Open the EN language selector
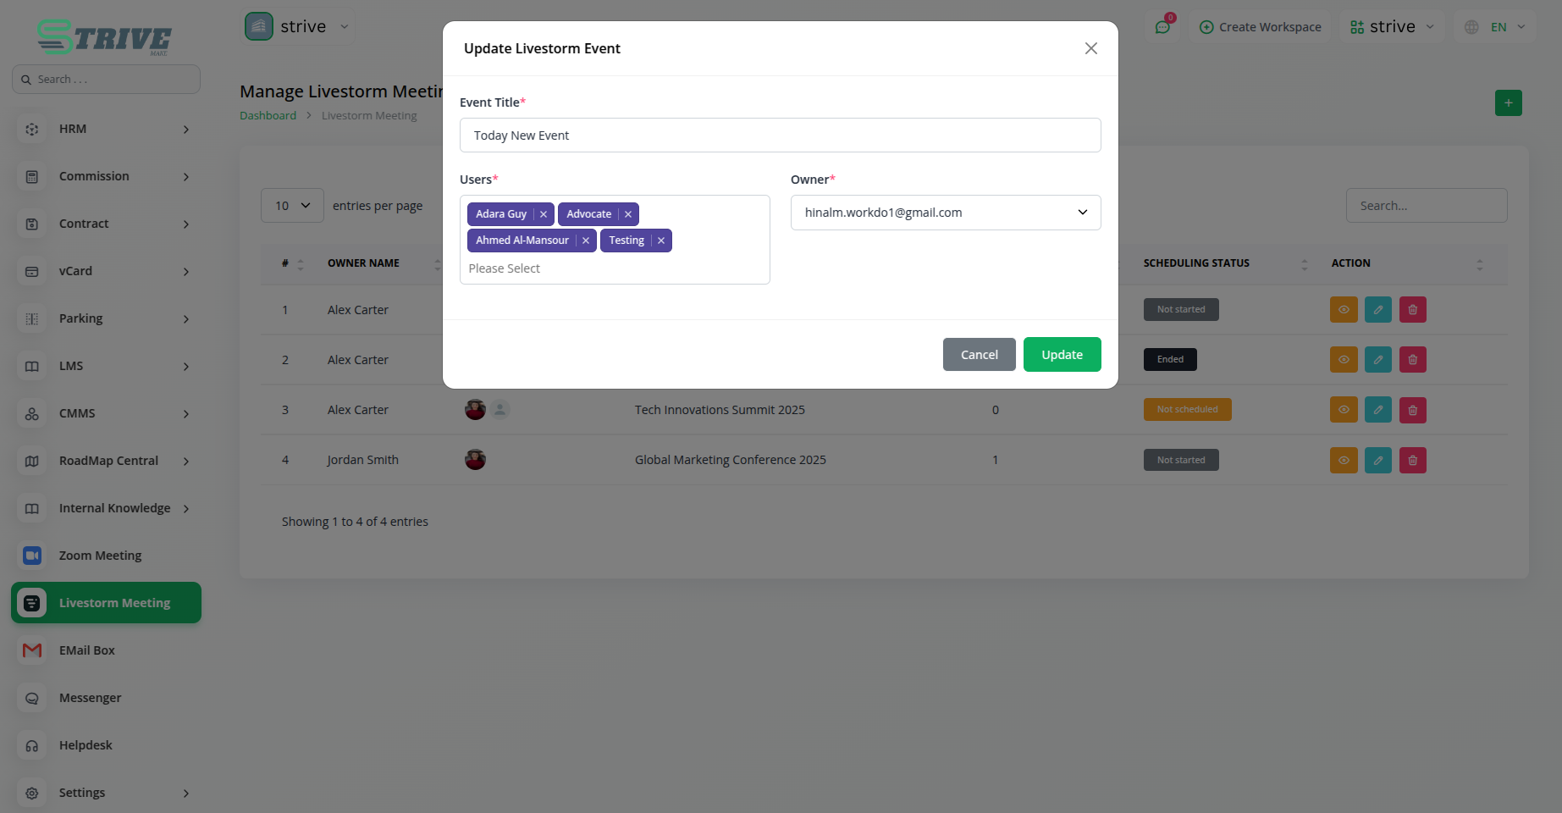Screen dimensions: 1562x813 [x=1498, y=27]
